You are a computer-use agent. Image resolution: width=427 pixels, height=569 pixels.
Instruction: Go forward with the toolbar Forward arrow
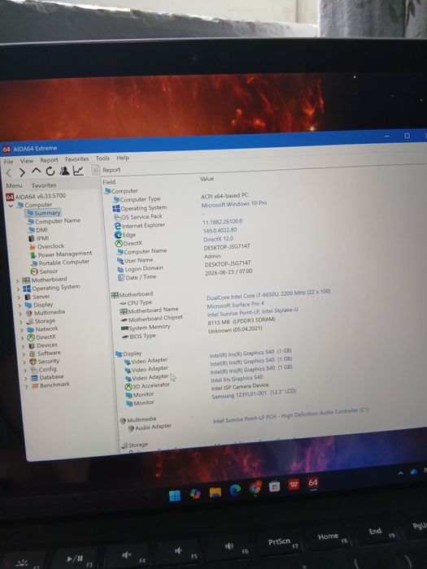coord(22,172)
